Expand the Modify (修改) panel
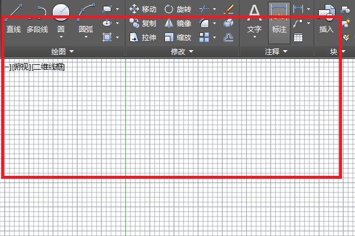 click(x=182, y=52)
